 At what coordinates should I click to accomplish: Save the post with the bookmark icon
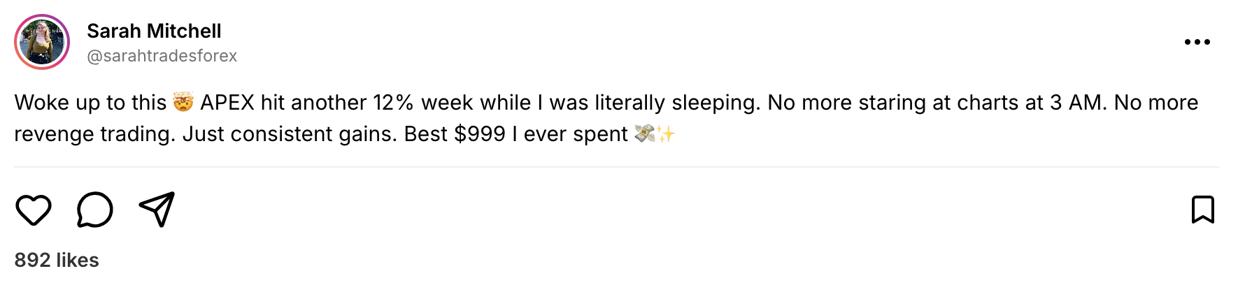pos(1203,210)
